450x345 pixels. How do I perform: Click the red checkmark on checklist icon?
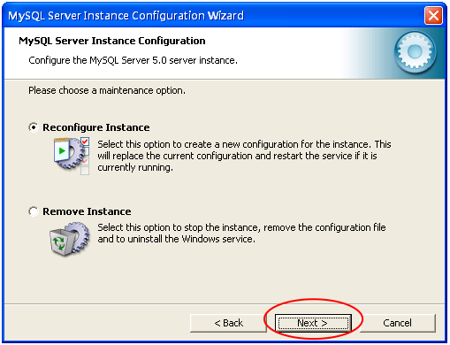tap(85, 142)
